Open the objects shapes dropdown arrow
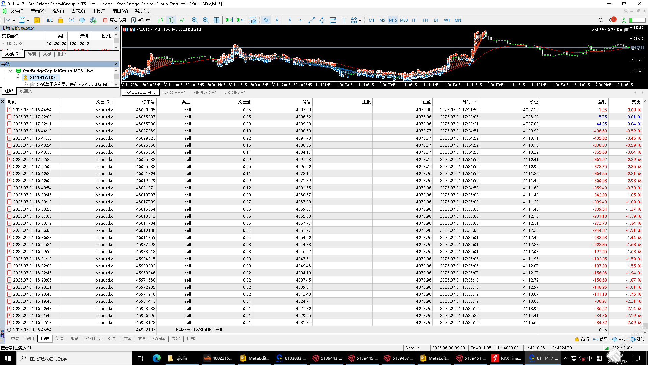This screenshot has width=648, height=365. point(360,21)
